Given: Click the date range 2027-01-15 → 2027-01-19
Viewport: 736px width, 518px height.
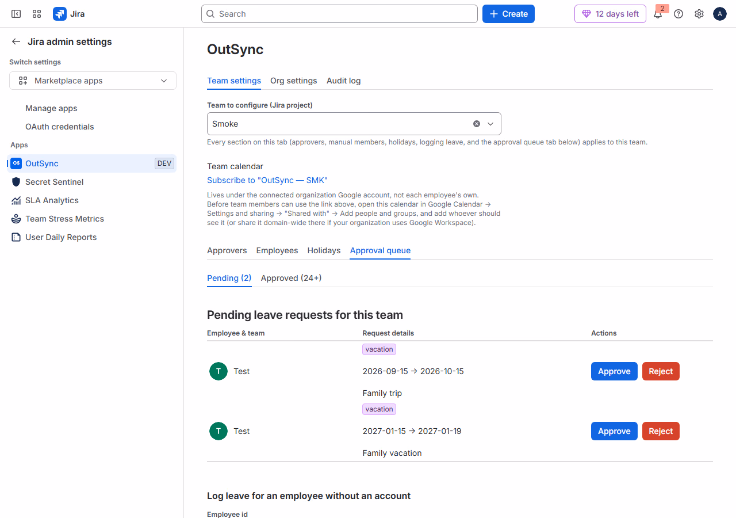Looking at the screenshot, I should point(412,431).
